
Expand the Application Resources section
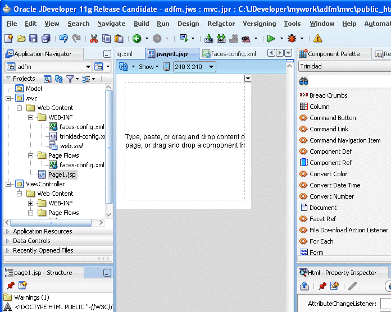[7, 231]
